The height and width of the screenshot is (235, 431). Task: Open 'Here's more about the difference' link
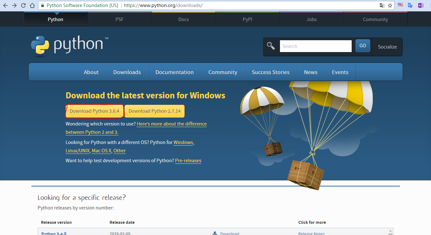(172, 124)
